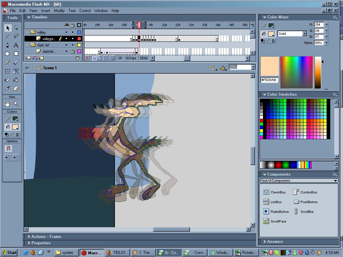Screen dimensions: 343x257
Task: Select the Pen tool
Action: pos(7,45)
